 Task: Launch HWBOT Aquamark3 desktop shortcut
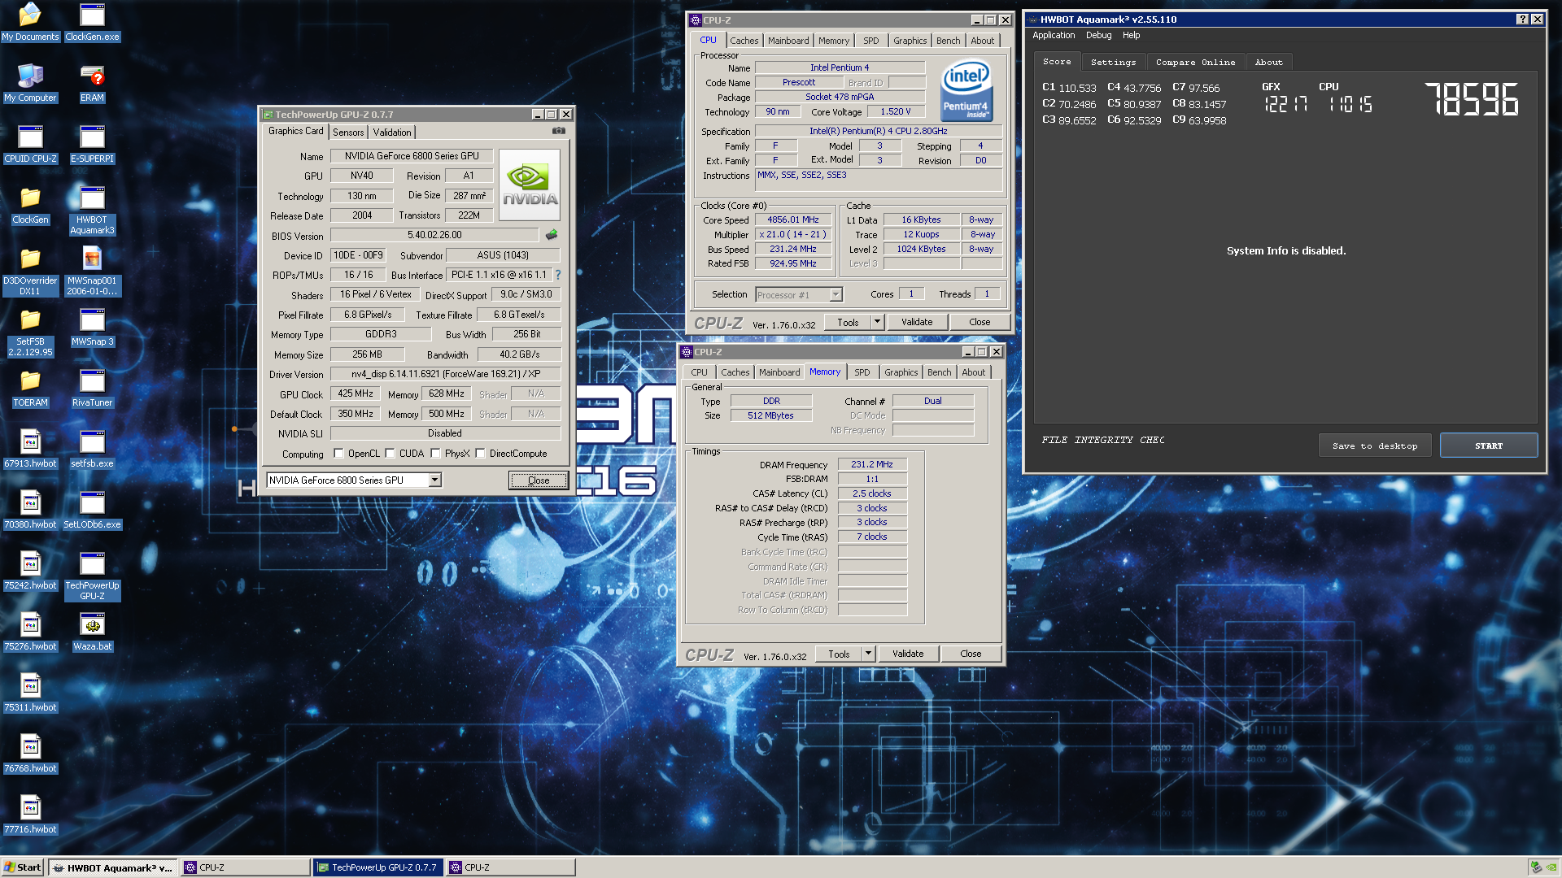tap(92, 210)
